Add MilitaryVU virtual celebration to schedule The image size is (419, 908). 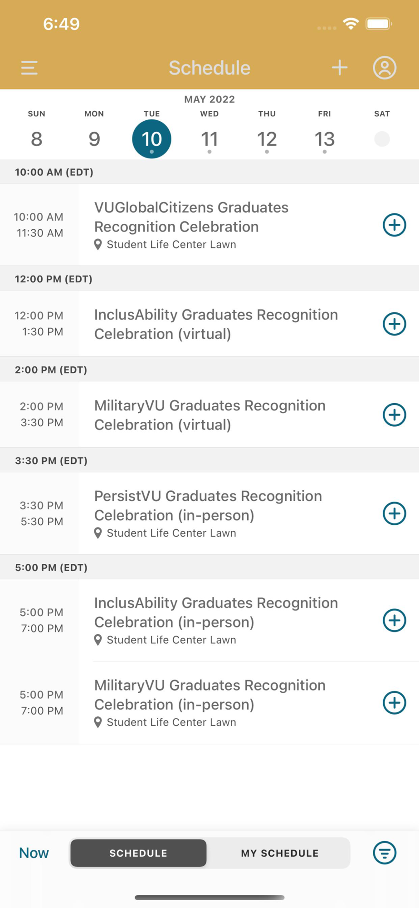(x=394, y=415)
